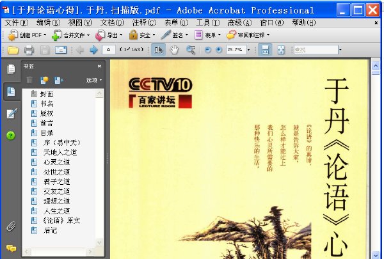
Task: Click the Email envelope icon
Action: (x=61, y=50)
